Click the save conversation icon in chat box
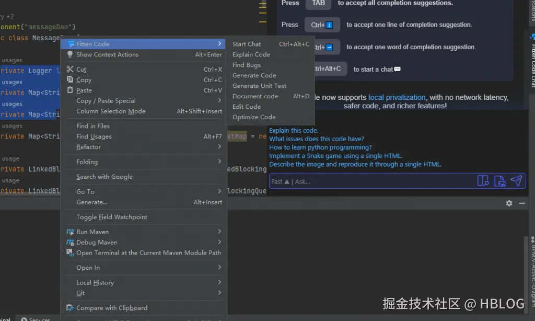The width and height of the screenshot is (535, 321). (x=499, y=181)
